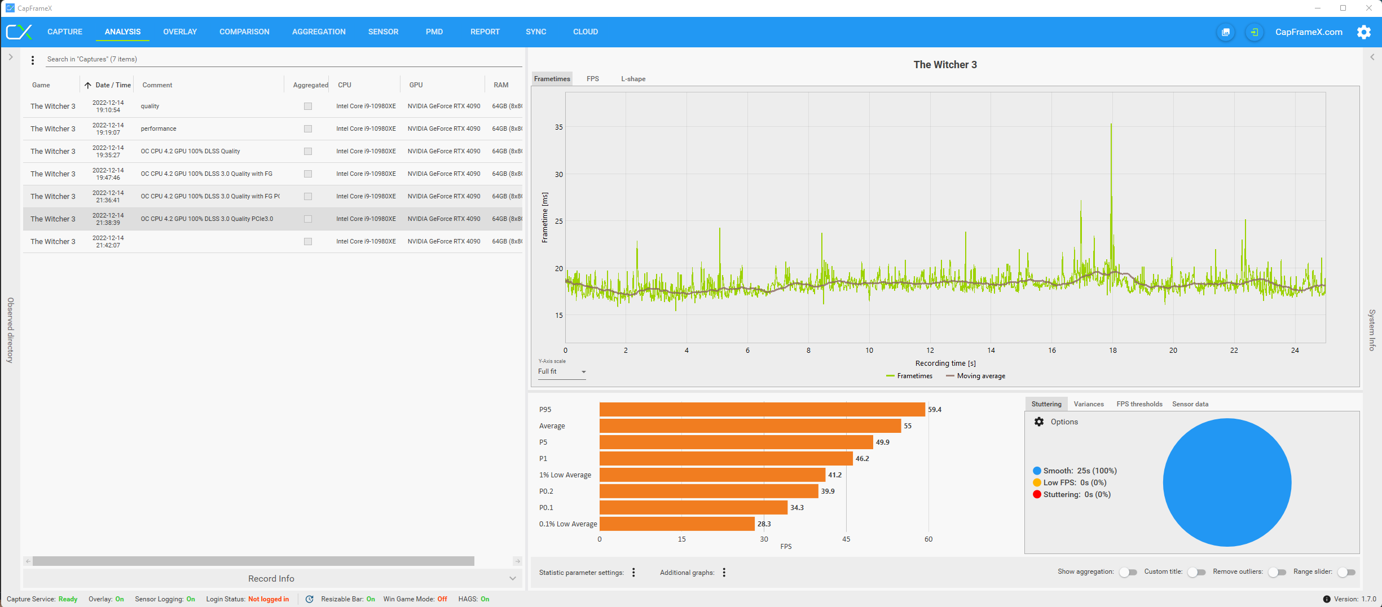Switch to Variances tab
The image size is (1382, 607).
pyautogui.click(x=1089, y=404)
